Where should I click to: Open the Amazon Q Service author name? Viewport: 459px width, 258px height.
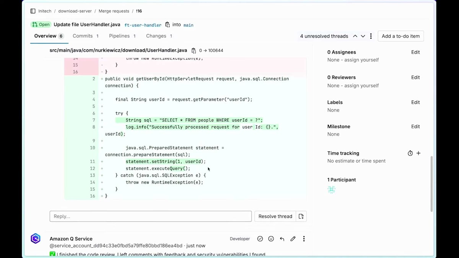click(x=71, y=239)
